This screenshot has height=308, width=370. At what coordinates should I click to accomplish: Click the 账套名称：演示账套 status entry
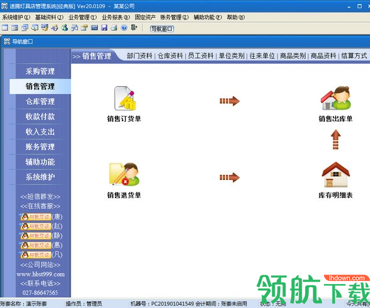(23, 304)
